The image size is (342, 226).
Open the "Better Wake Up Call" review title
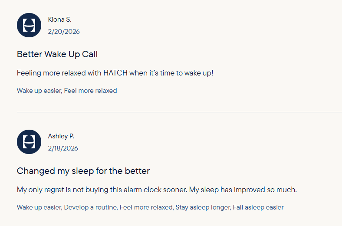[x=57, y=54]
